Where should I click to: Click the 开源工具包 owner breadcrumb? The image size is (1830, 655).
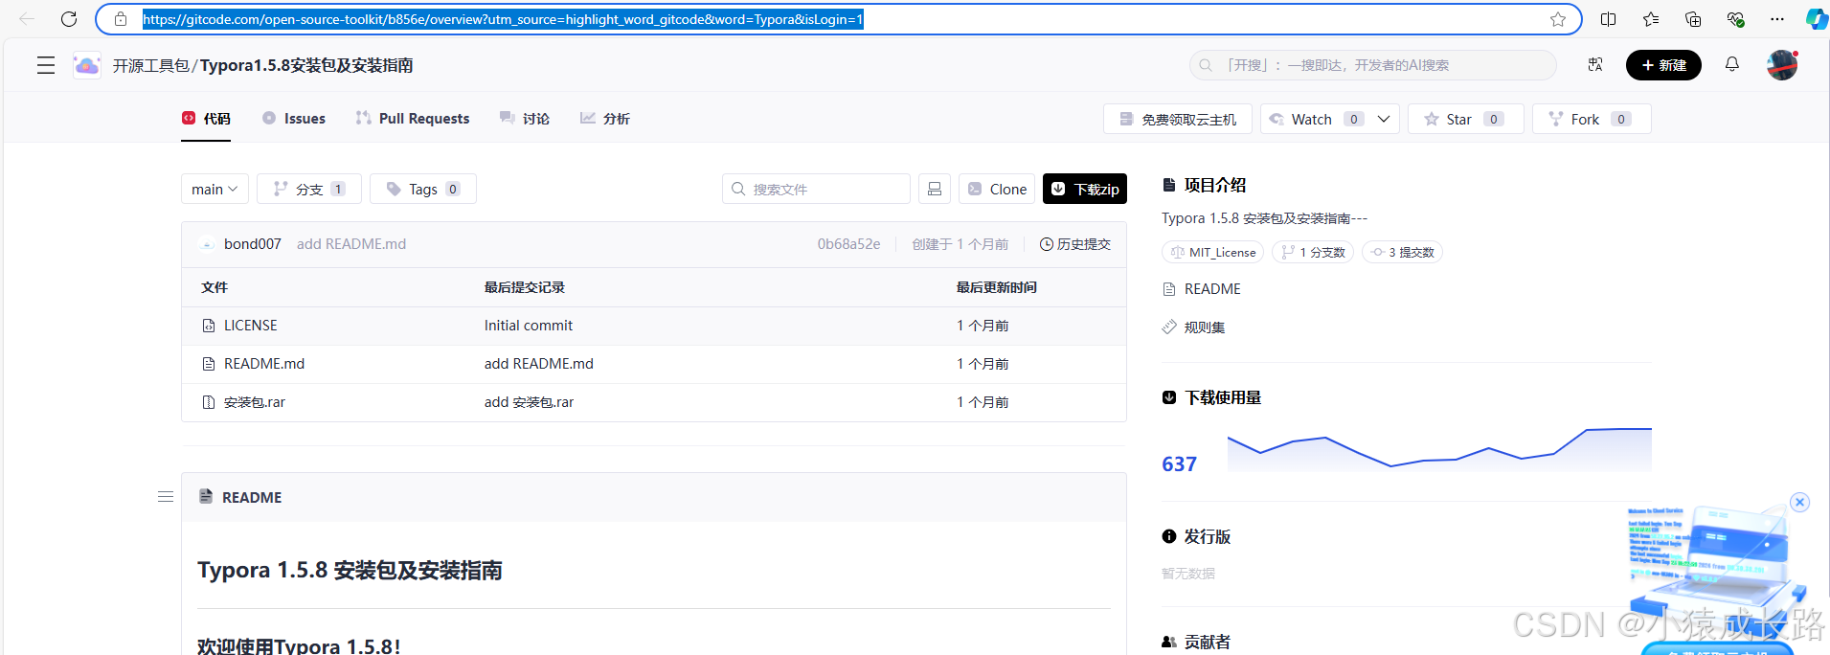pos(151,65)
